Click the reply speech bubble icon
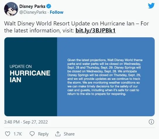The width and height of the screenshot is (159, 139). [32, 134]
